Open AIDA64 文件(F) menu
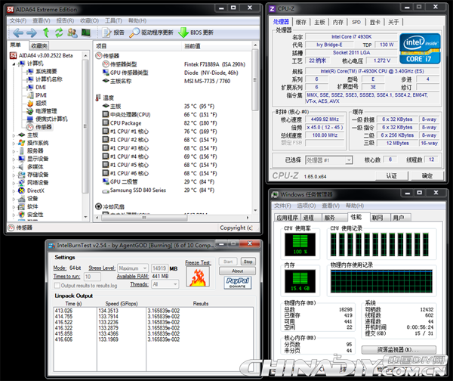The height and width of the screenshot is (381, 453). (18, 21)
